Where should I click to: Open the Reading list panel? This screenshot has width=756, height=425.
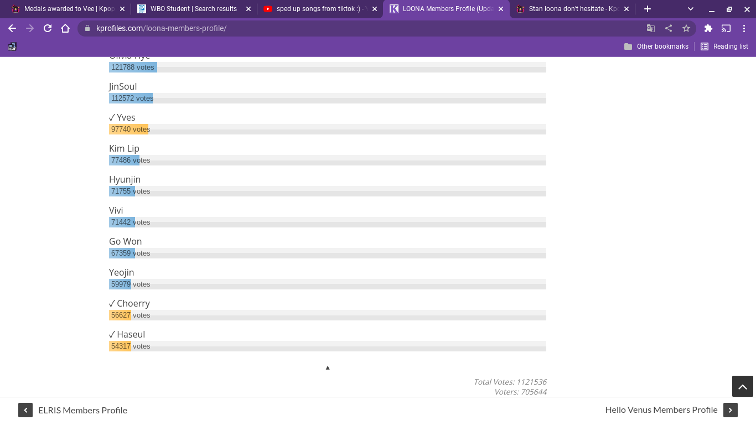point(724,46)
